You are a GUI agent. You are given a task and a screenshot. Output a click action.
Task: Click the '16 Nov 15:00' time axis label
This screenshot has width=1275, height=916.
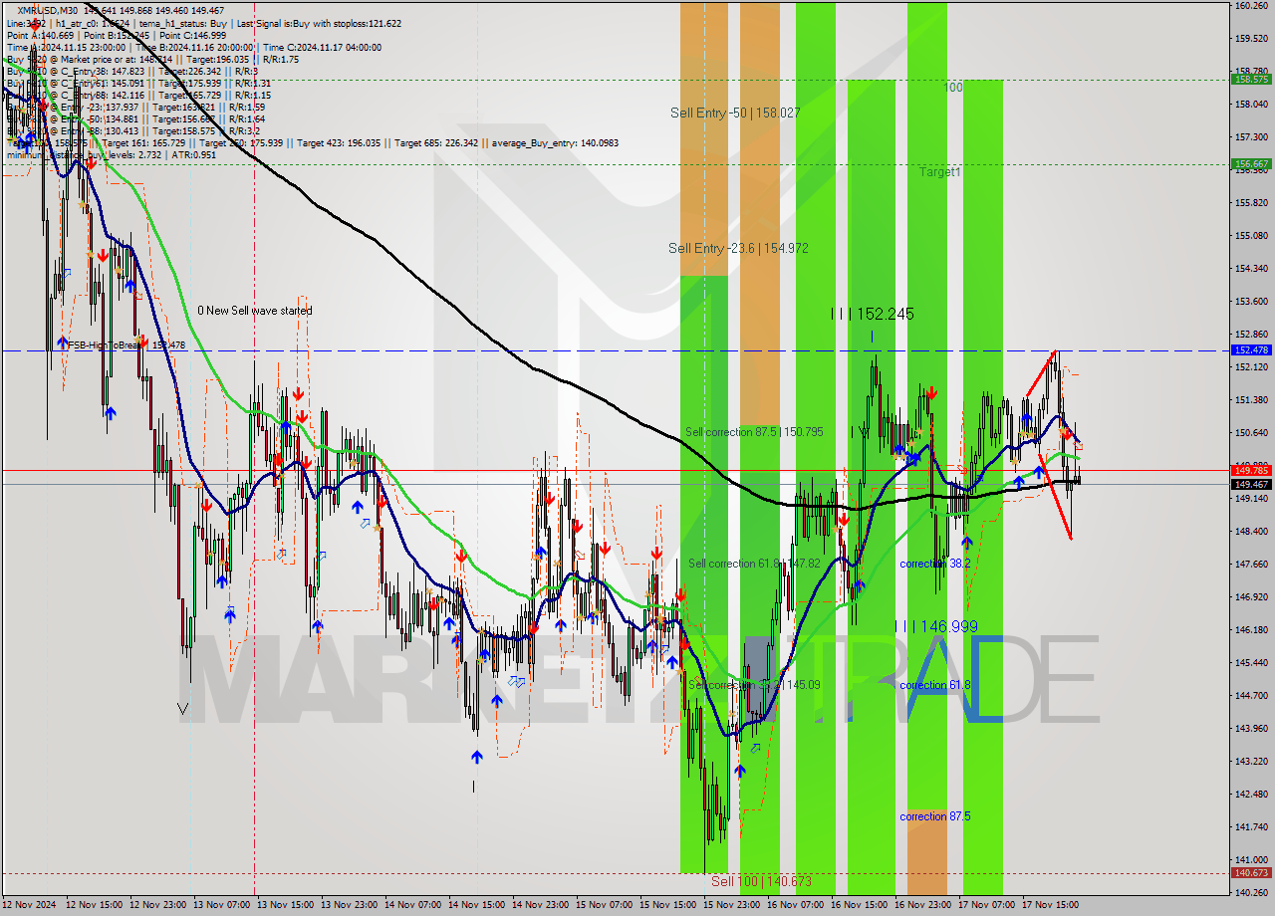[x=859, y=905]
